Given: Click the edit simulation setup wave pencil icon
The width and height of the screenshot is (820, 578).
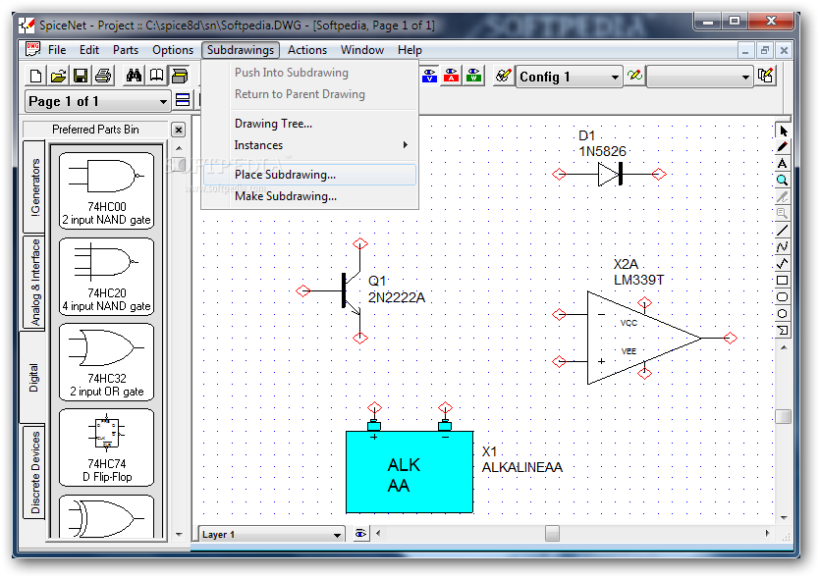Looking at the screenshot, I should click(634, 77).
